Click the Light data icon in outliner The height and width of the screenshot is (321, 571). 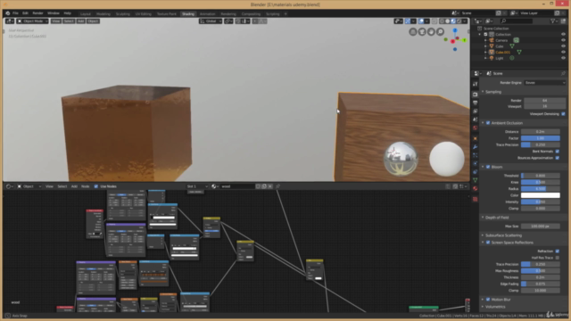511,58
